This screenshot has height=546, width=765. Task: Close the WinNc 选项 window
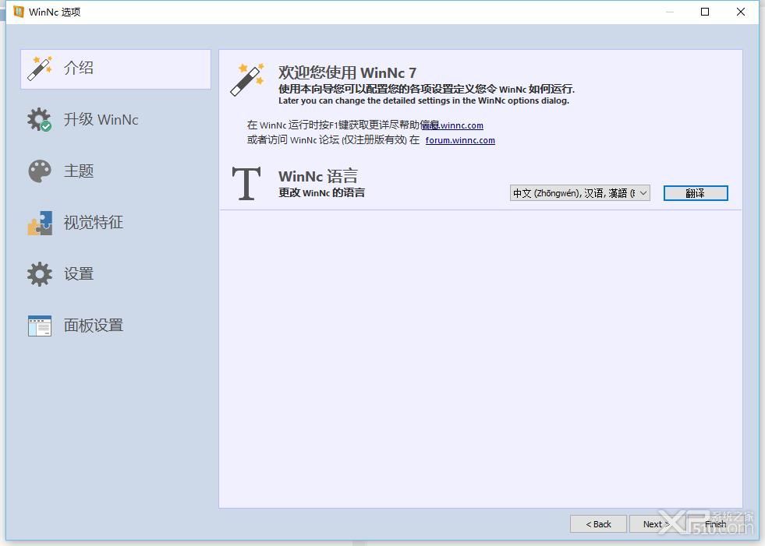(x=741, y=12)
